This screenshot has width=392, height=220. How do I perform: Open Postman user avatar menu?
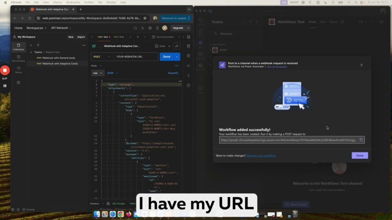(x=165, y=28)
